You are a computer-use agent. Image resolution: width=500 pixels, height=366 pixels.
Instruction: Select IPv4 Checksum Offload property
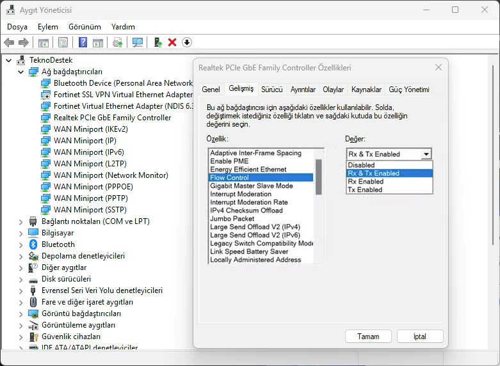click(x=261, y=211)
